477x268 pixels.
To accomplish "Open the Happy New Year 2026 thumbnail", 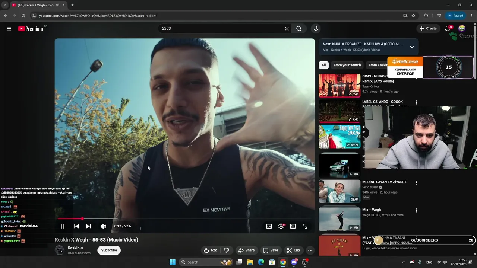I will point(339,137).
